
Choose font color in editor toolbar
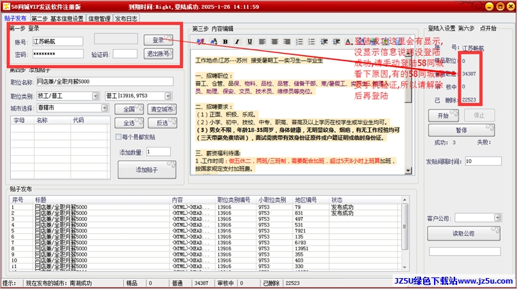[348, 41]
